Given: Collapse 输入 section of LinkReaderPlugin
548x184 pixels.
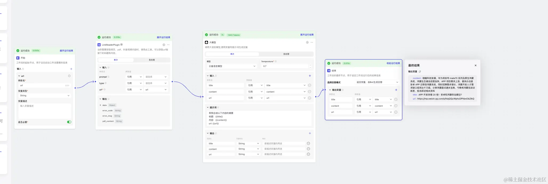Looking at the screenshot, I should (x=100, y=67).
